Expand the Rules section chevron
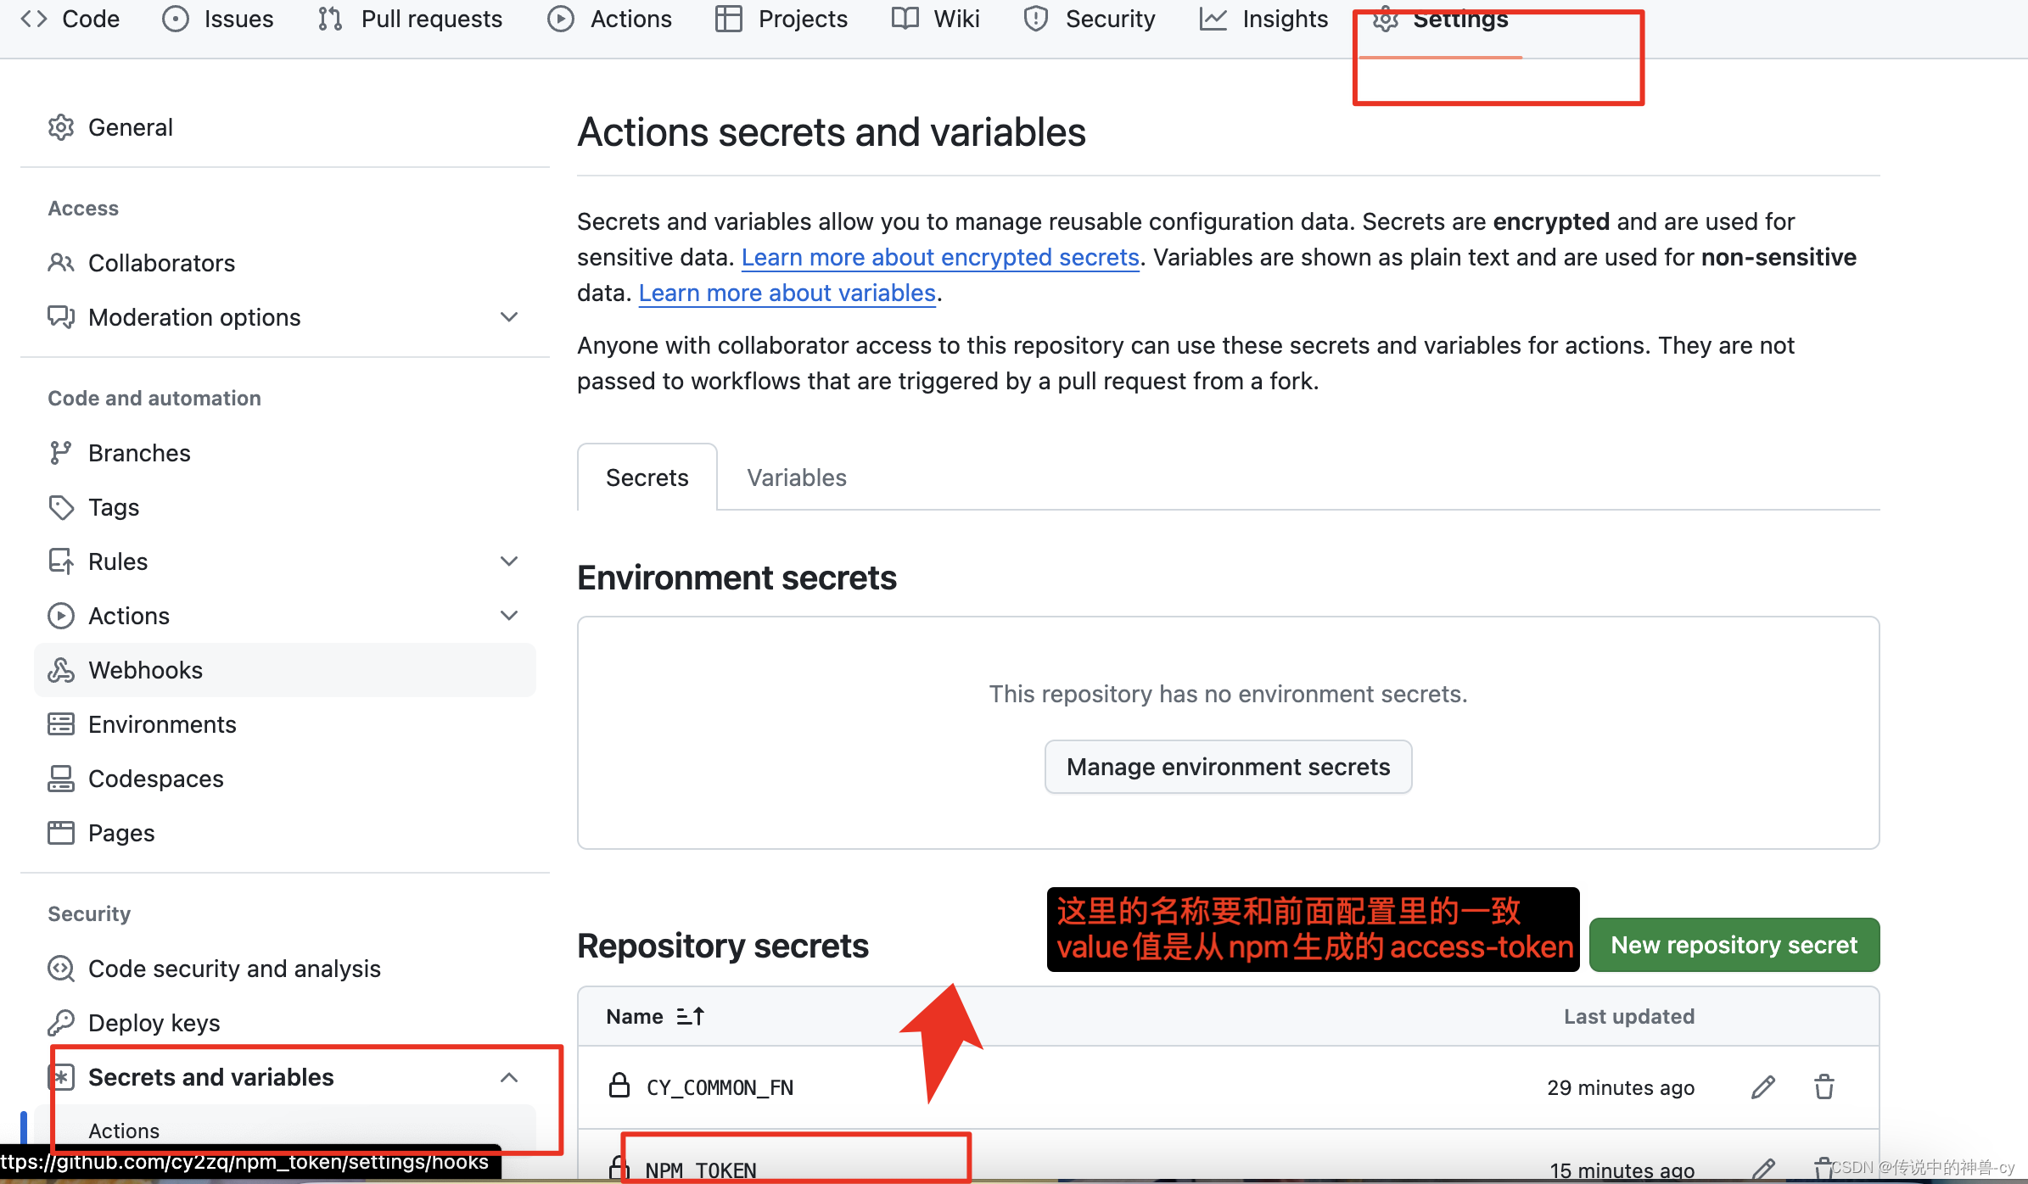Image resolution: width=2028 pixels, height=1184 pixels. (x=509, y=561)
